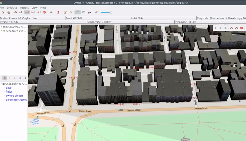Viewport: 246px width, 141px height.
Task: Toggle the horizontal split layout button
Action: tap(78, 12)
